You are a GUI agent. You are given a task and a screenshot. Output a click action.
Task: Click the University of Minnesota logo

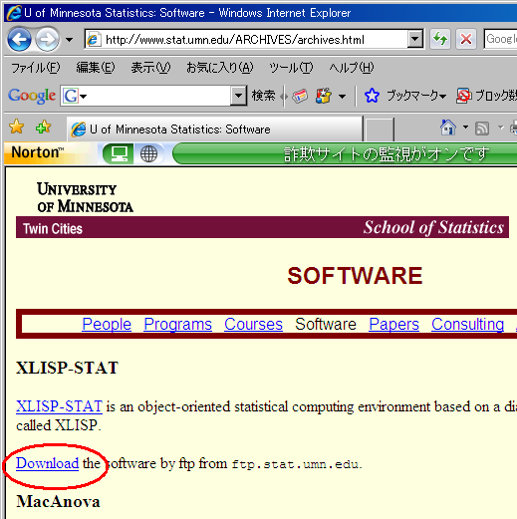[x=85, y=197]
